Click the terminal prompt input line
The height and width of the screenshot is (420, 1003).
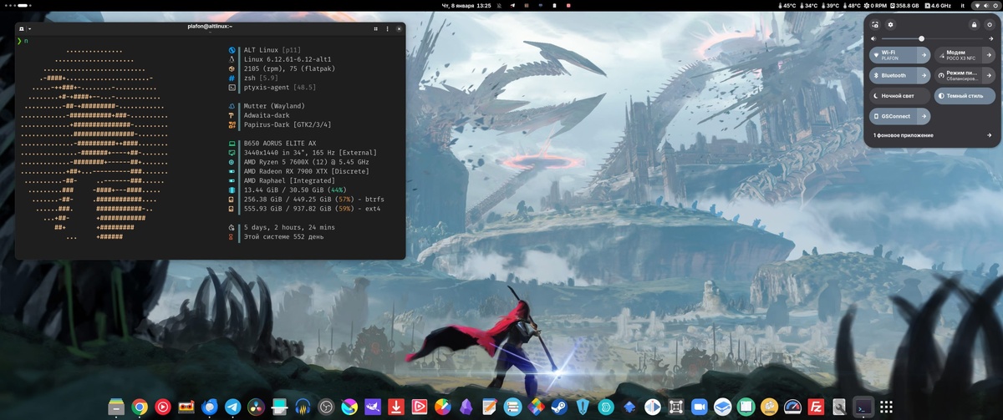coord(209,40)
